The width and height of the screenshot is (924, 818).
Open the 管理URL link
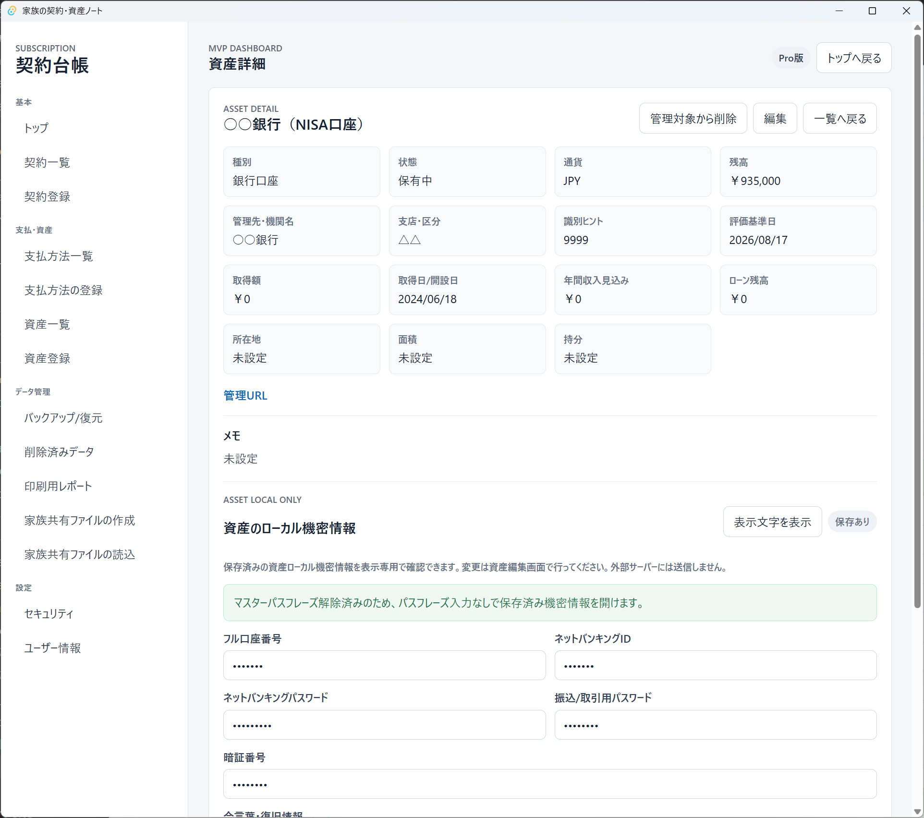245,395
